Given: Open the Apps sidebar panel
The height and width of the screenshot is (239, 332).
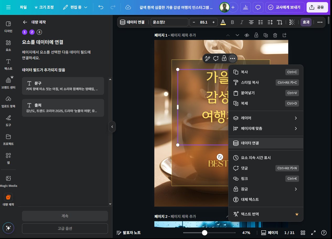Looking at the screenshot, I should (x=8, y=159).
